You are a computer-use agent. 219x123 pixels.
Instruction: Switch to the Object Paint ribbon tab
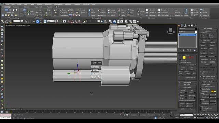[x=38, y=7]
